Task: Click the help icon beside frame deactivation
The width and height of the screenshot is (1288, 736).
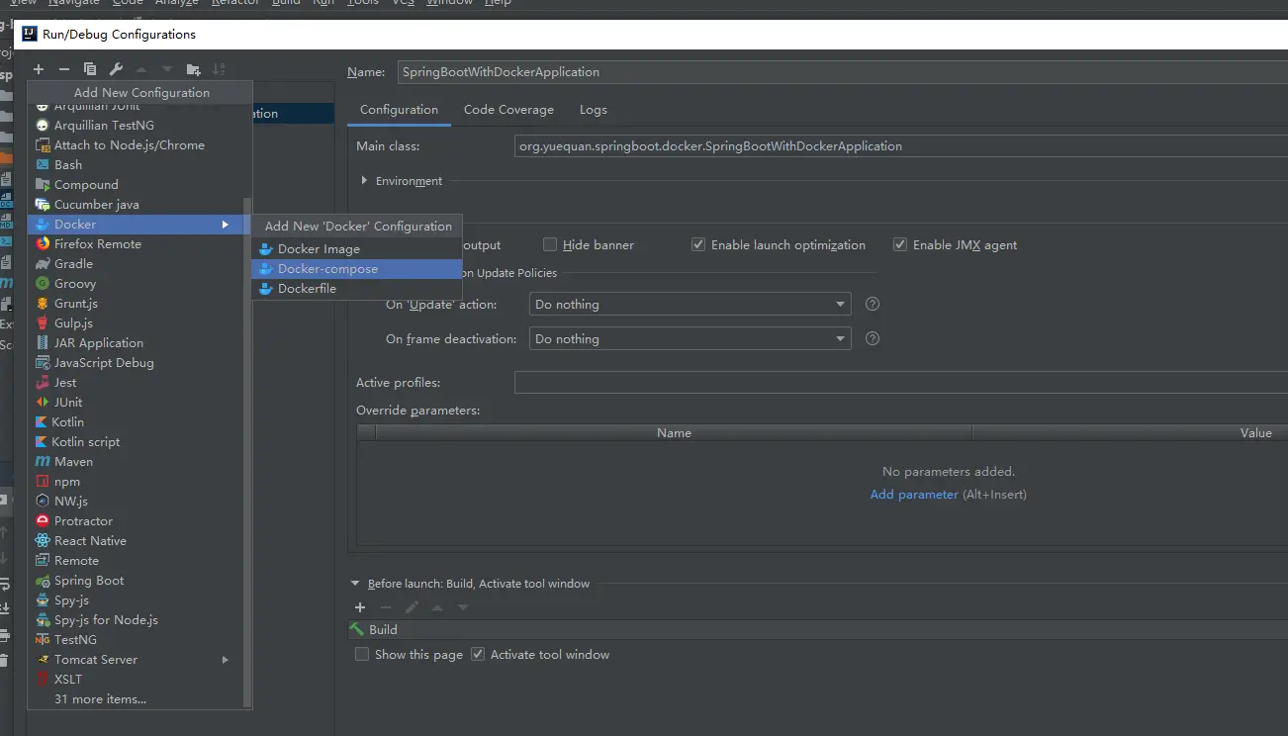Action: point(873,338)
